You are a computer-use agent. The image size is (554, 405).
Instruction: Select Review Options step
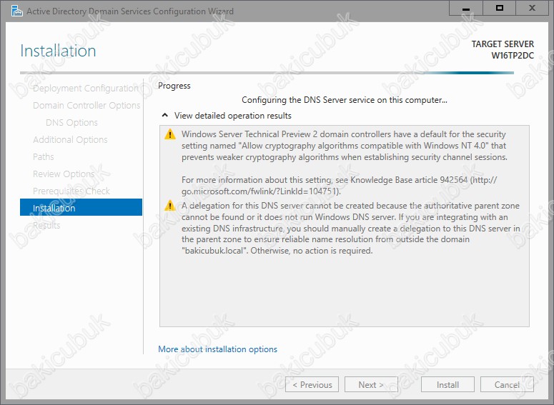tap(64, 174)
